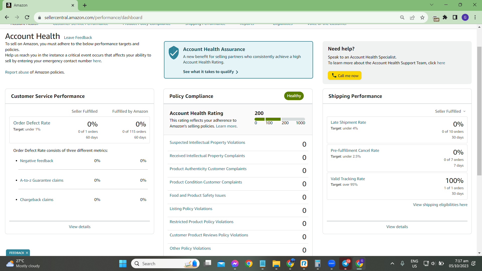Open Product Condition Customer Complaints
The width and height of the screenshot is (482, 271).
pos(206,182)
